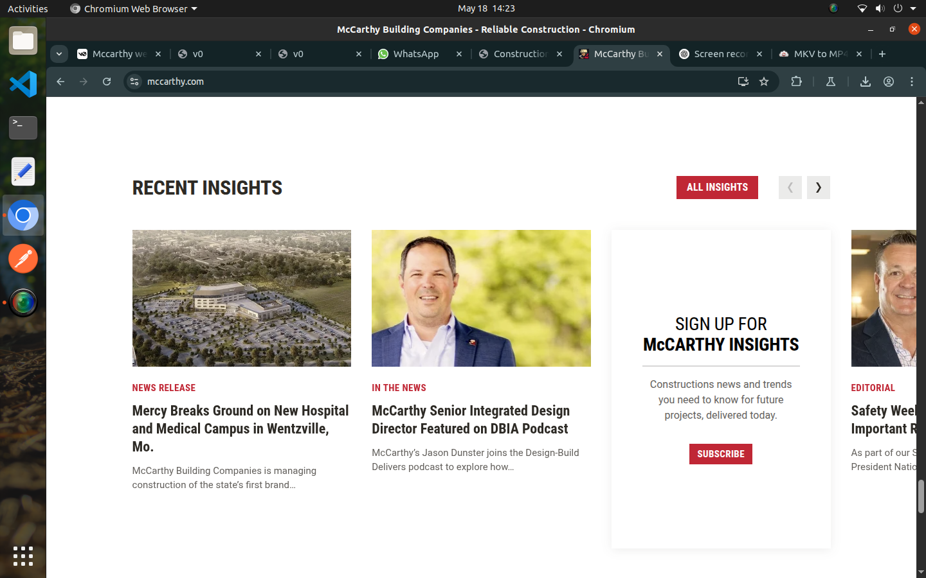
Task: Switch to the Screen recorder tab
Action: click(720, 54)
